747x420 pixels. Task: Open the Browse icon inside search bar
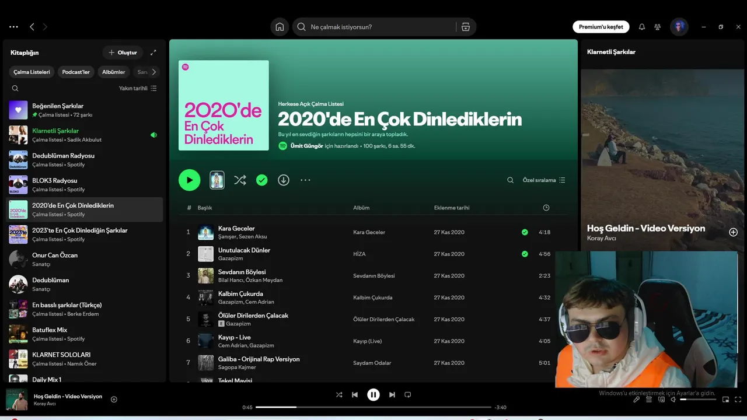[x=465, y=27]
